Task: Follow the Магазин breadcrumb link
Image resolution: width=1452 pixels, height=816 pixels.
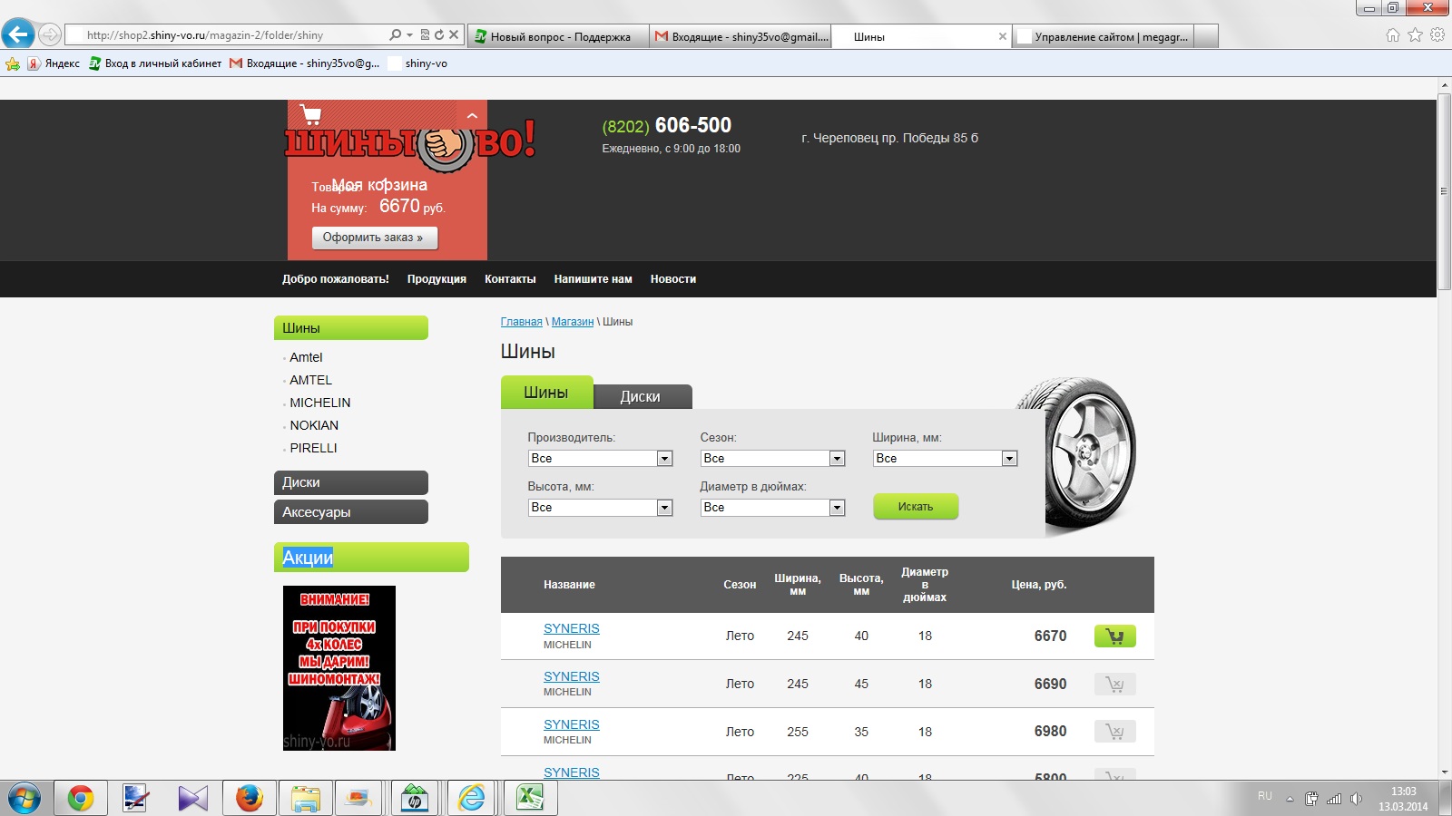Action: pos(573,322)
